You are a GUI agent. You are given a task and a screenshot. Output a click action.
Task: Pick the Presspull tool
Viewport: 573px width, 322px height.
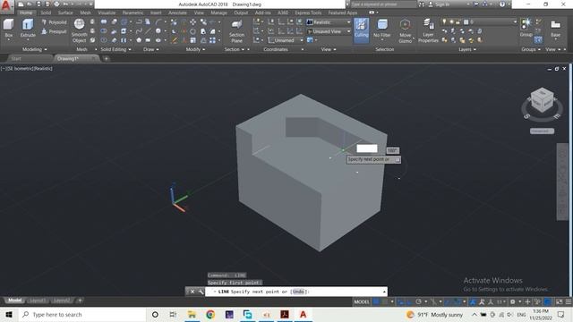(x=54, y=32)
